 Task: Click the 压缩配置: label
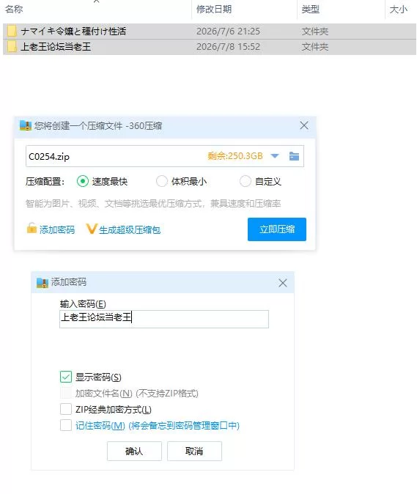point(45,182)
